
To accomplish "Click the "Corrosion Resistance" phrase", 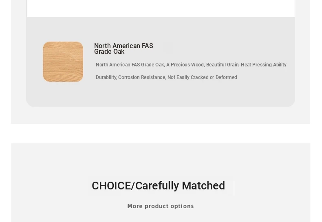I will [142, 77].
